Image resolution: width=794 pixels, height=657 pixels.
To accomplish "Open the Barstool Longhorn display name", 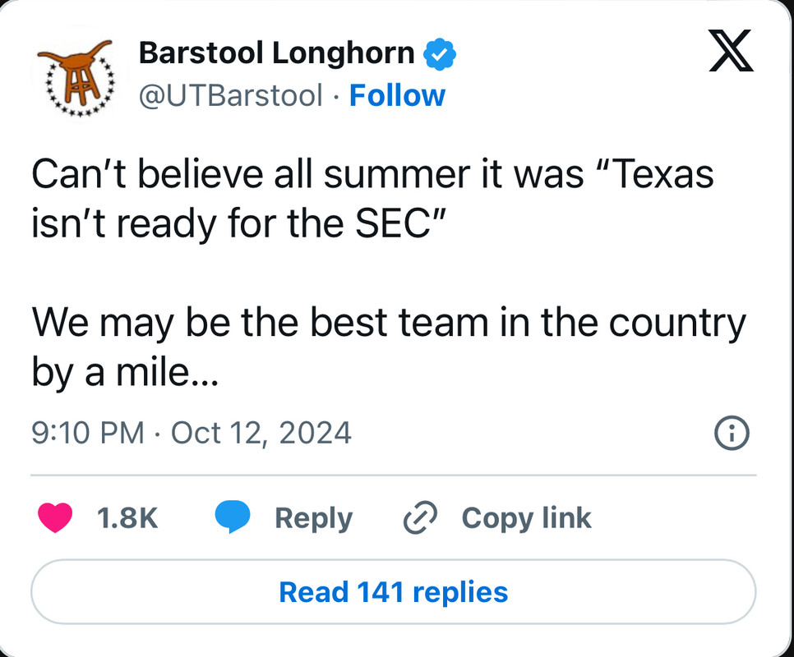I will [276, 53].
